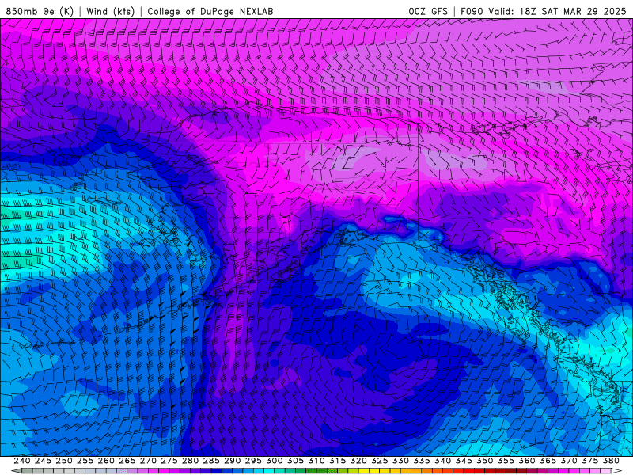Click the 315 label on the legend

337,461
